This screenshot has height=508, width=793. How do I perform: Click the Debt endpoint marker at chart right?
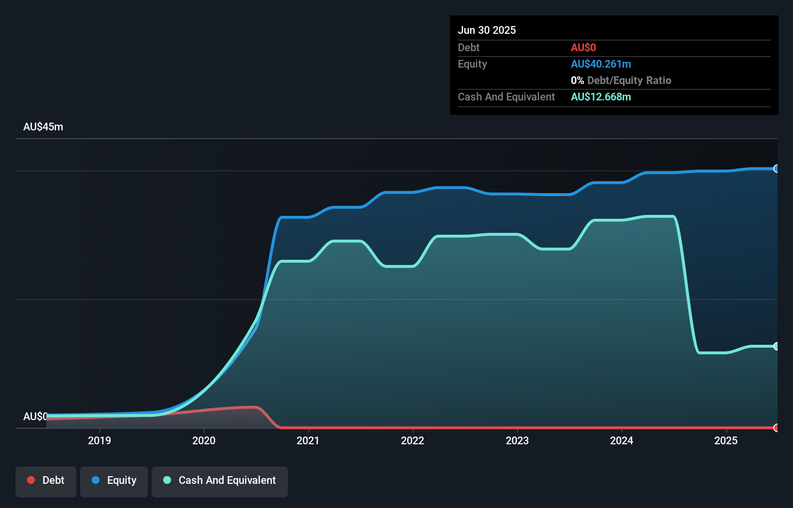tap(776, 428)
